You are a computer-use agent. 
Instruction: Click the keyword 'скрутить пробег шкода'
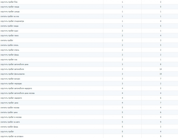[x=10, y=11]
